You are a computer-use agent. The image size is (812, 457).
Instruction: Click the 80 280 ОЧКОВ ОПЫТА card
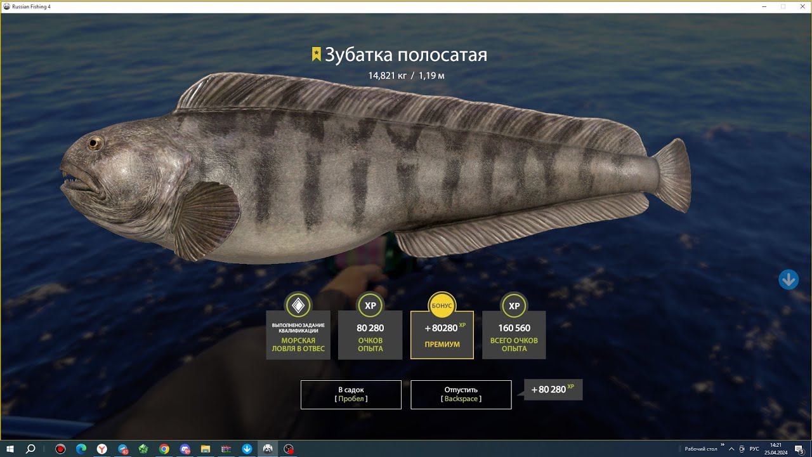point(370,335)
